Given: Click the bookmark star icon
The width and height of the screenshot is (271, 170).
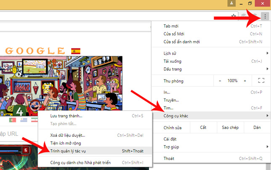Looking at the screenshot, I should [x=234, y=16].
